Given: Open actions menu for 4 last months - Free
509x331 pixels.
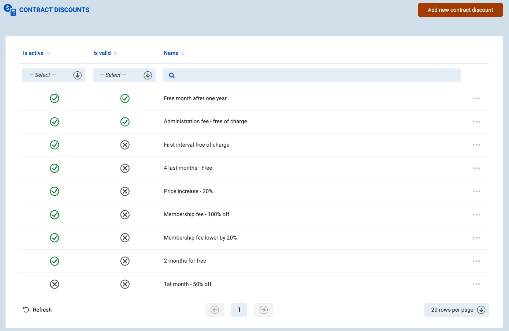Looking at the screenshot, I should coord(476,168).
